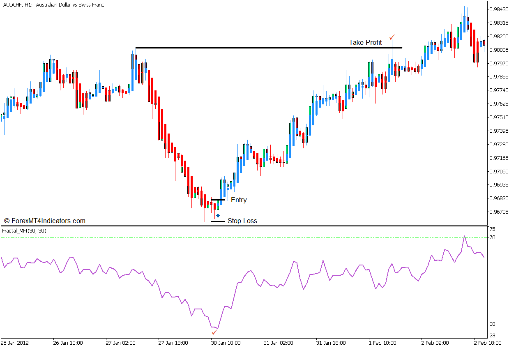Click the 30 Jan 10:00 time axis label

[x=226, y=343]
